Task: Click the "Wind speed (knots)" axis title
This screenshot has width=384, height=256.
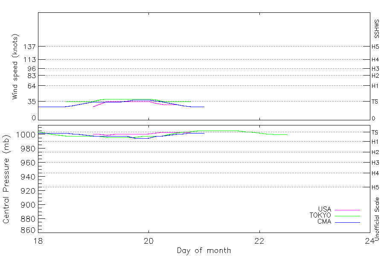Action: [x=15, y=67]
